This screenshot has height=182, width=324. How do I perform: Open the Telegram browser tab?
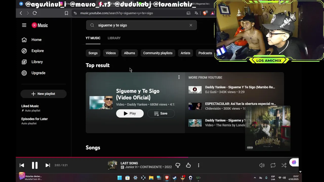tap(21, 4)
